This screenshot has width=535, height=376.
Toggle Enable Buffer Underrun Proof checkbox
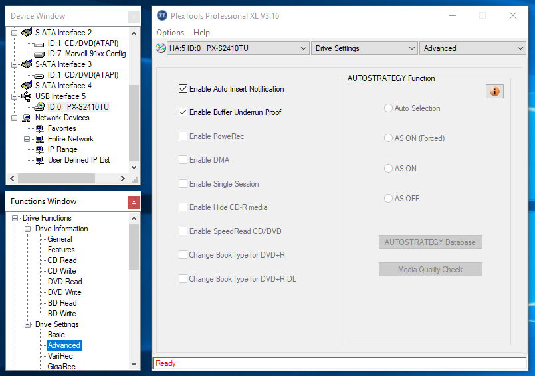coord(183,112)
